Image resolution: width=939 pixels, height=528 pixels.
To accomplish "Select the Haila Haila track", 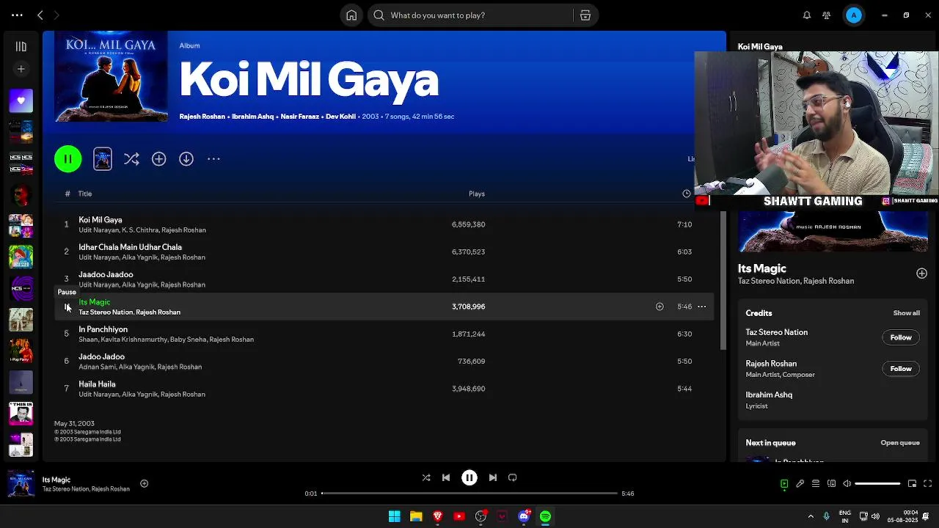I will click(384, 389).
